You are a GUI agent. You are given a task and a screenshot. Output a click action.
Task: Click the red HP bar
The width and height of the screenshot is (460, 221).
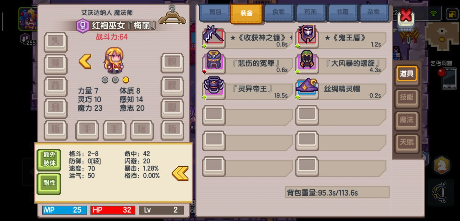tap(113, 210)
